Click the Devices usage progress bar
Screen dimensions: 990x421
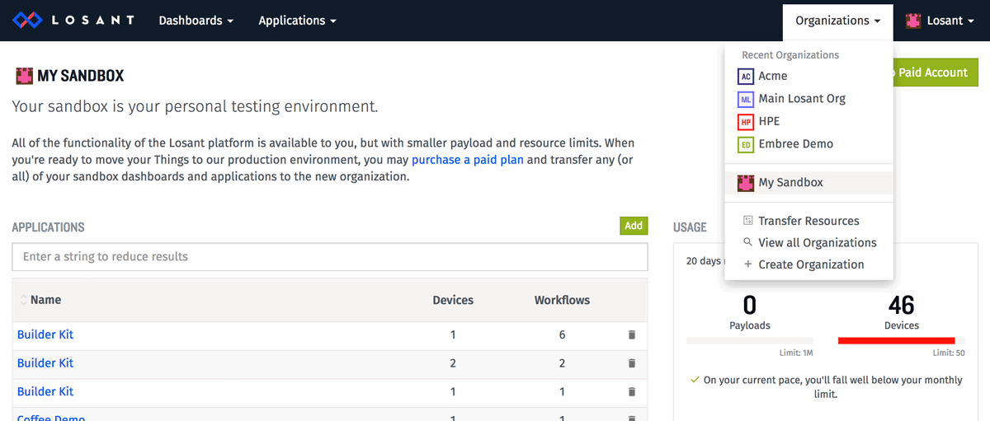coord(902,340)
